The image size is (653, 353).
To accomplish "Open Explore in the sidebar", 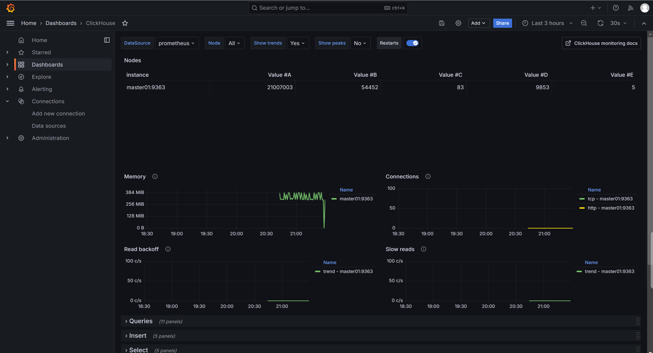I will (x=41, y=77).
